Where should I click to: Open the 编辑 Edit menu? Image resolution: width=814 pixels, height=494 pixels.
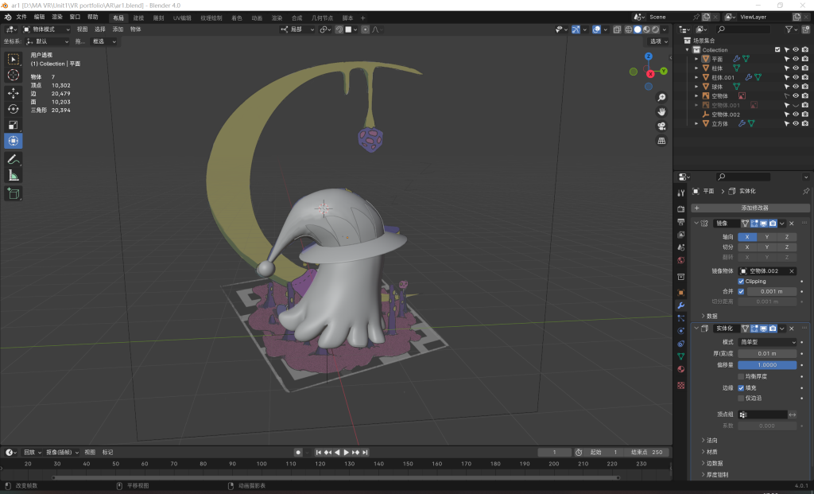coord(40,18)
